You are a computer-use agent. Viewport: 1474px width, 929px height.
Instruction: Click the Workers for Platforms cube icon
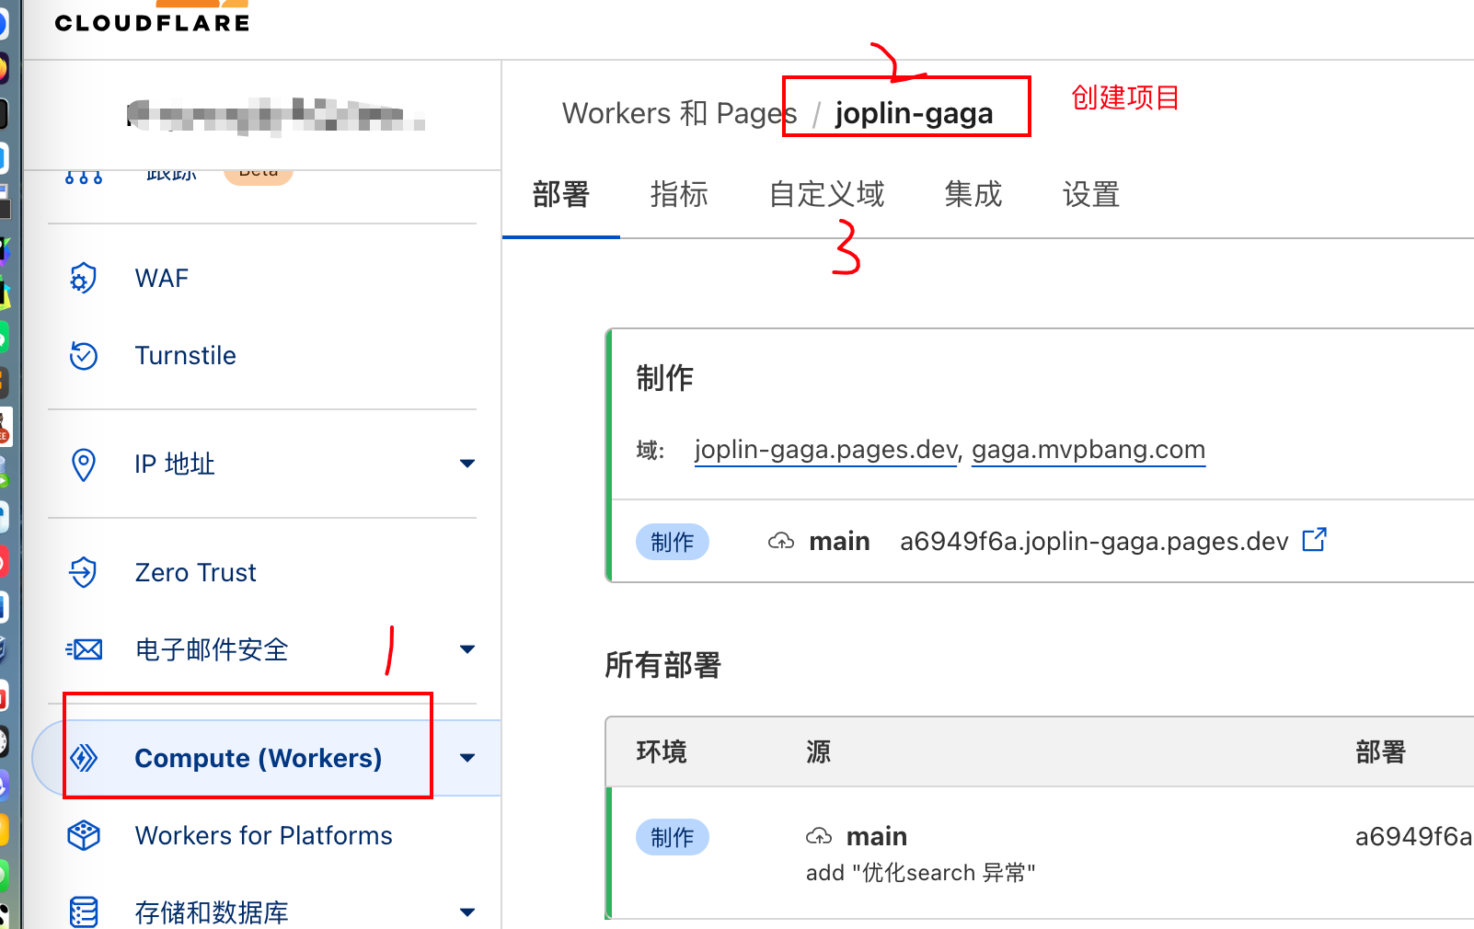click(84, 835)
